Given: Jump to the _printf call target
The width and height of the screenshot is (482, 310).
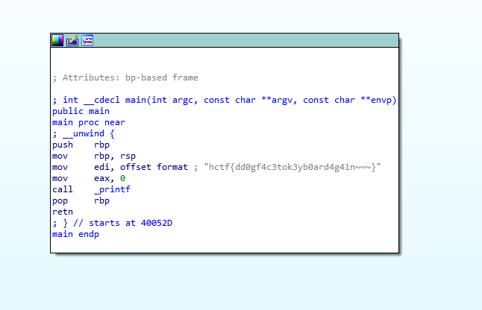Looking at the screenshot, I should pyautogui.click(x=111, y=189).
